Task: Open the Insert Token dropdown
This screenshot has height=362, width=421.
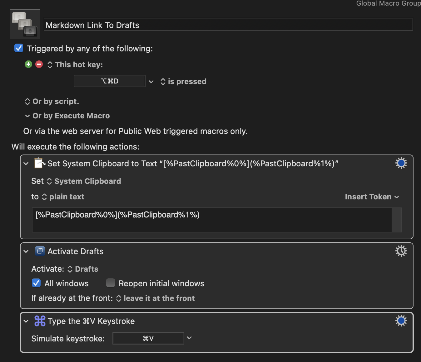Action: tap(372, 197)
